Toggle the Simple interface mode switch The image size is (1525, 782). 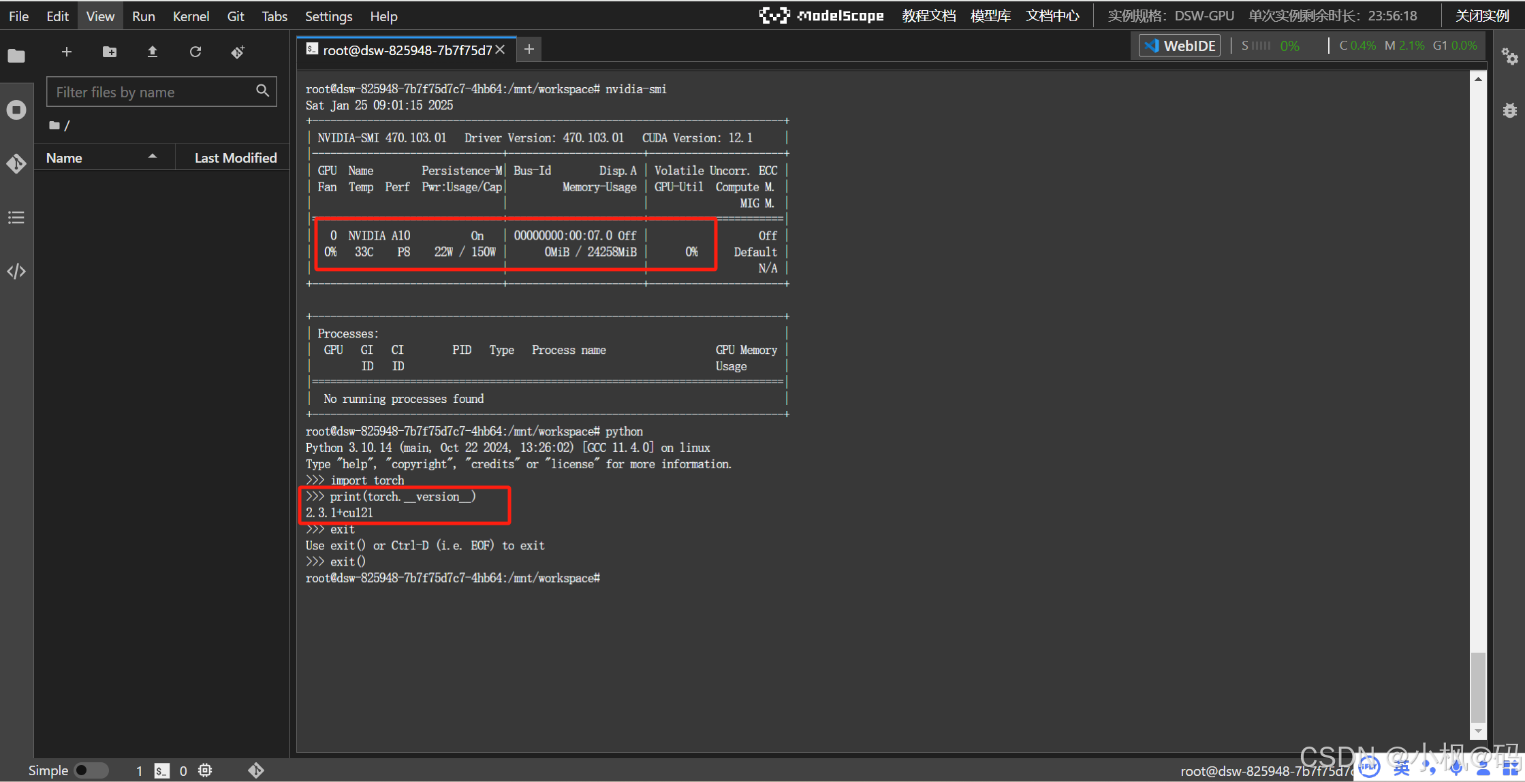pos(91,770)
